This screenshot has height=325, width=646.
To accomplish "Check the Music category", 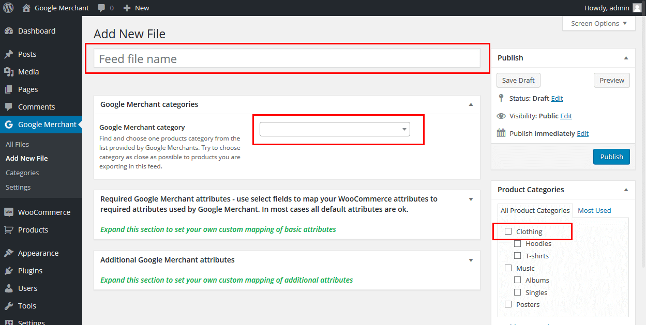I will [508, 268].
